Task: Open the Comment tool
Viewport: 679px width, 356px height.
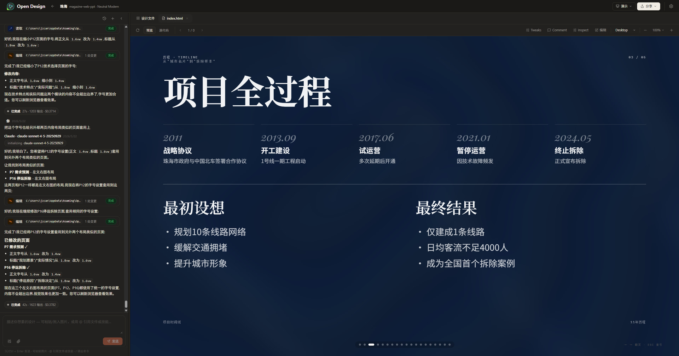Action: [557, 30]
